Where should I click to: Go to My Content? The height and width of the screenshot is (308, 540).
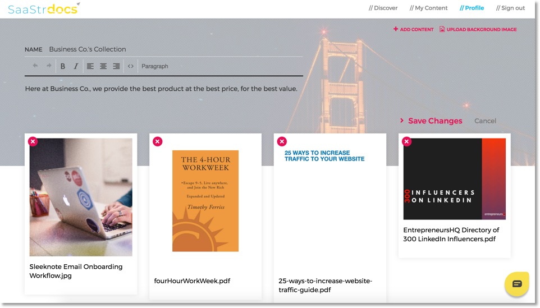click(428, 8)
